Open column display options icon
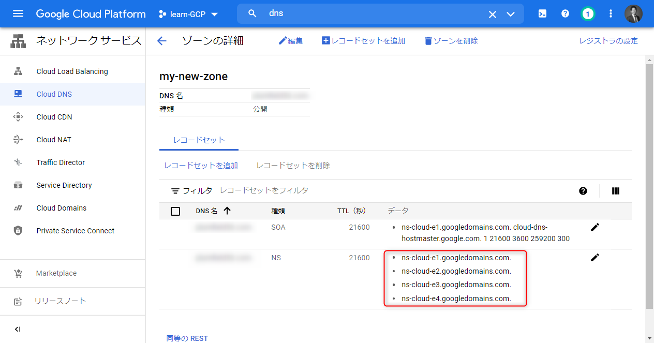The width and height of the screenshot is (654, 343). coord(616,191)
